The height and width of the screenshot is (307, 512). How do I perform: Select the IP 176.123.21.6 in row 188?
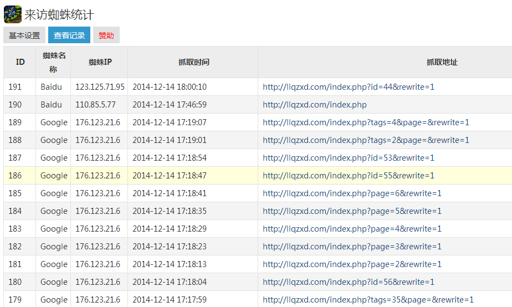tap(98, 140)
